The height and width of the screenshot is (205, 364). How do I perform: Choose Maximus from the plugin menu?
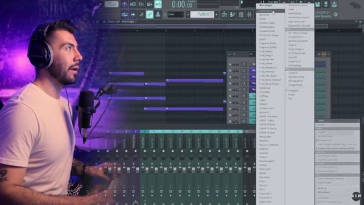coord(264,141)
